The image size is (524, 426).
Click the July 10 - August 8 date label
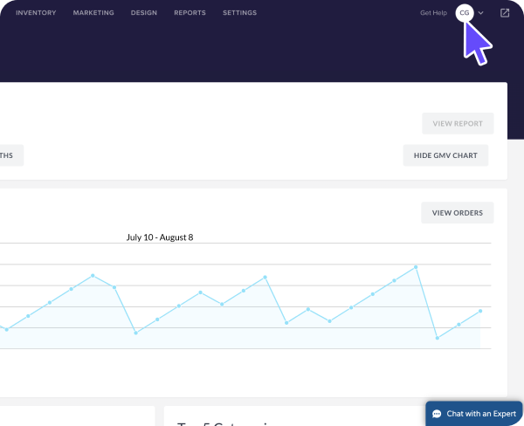pyautogui.click(x=159, y=237)
